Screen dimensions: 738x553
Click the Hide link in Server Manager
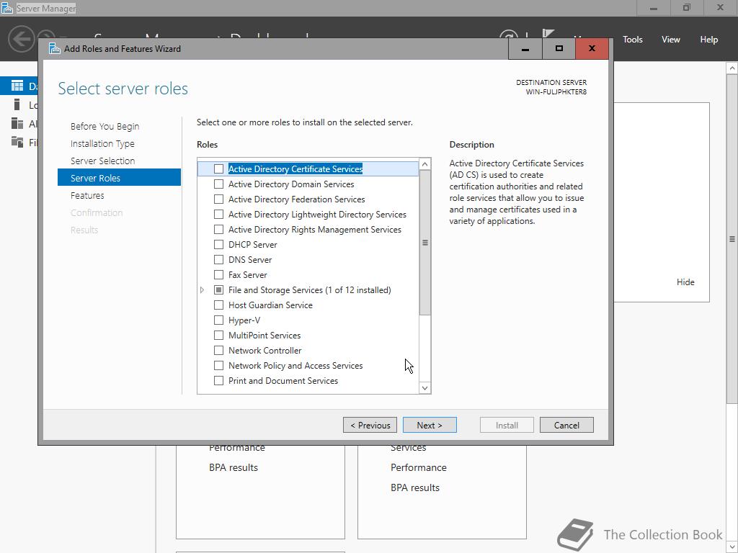685,282
